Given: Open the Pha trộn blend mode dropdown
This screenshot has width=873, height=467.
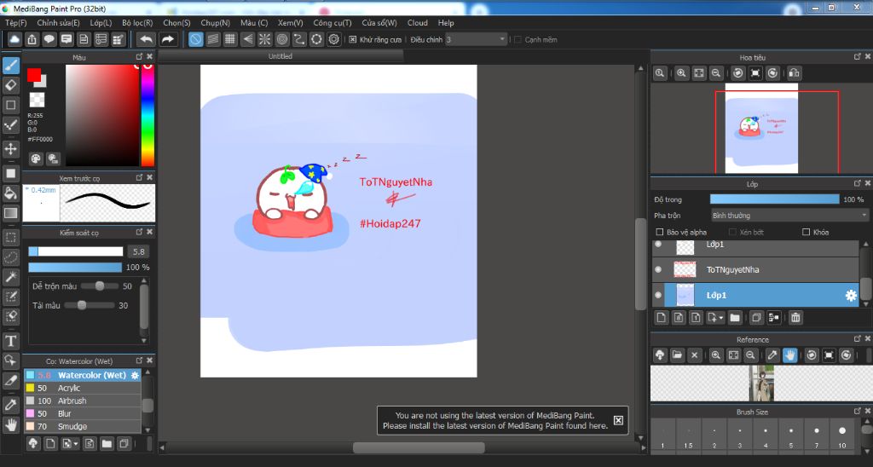Looking at the screenshot, I should (789, 216).
